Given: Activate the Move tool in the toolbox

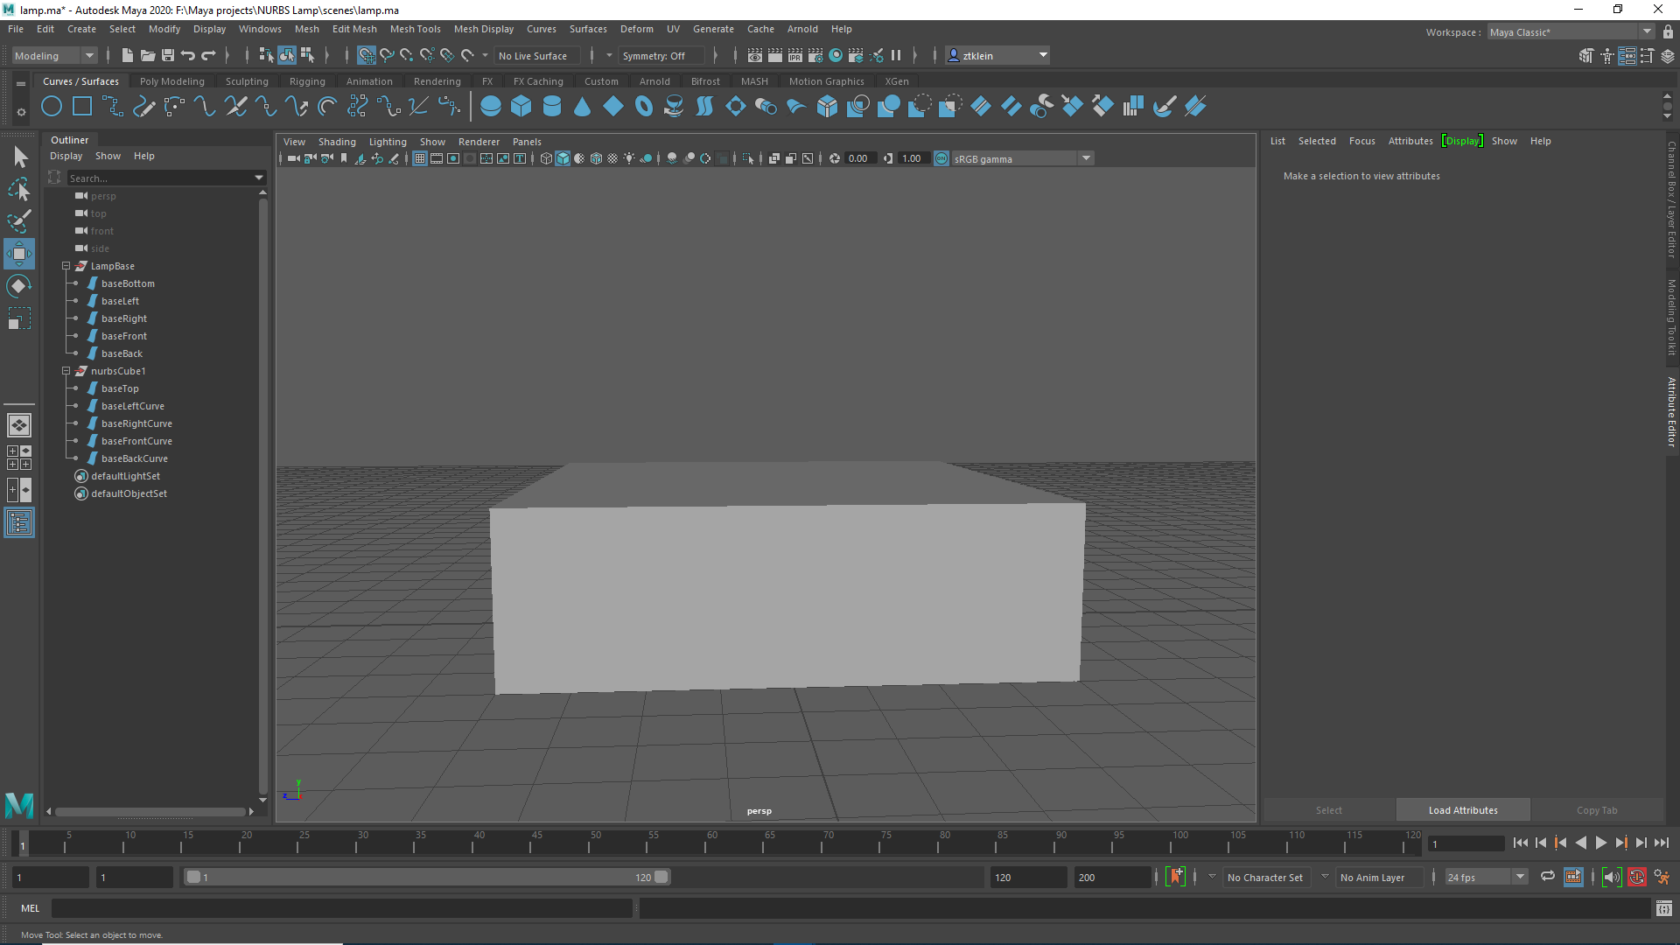Looking at the screenshot, I should [19, 254].
